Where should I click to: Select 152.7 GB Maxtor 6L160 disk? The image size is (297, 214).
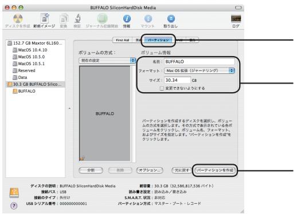click(36, 43)
